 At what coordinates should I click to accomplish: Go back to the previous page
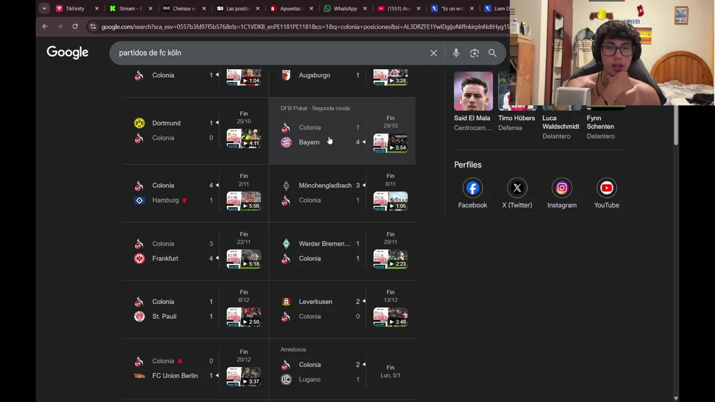point(45,26)
